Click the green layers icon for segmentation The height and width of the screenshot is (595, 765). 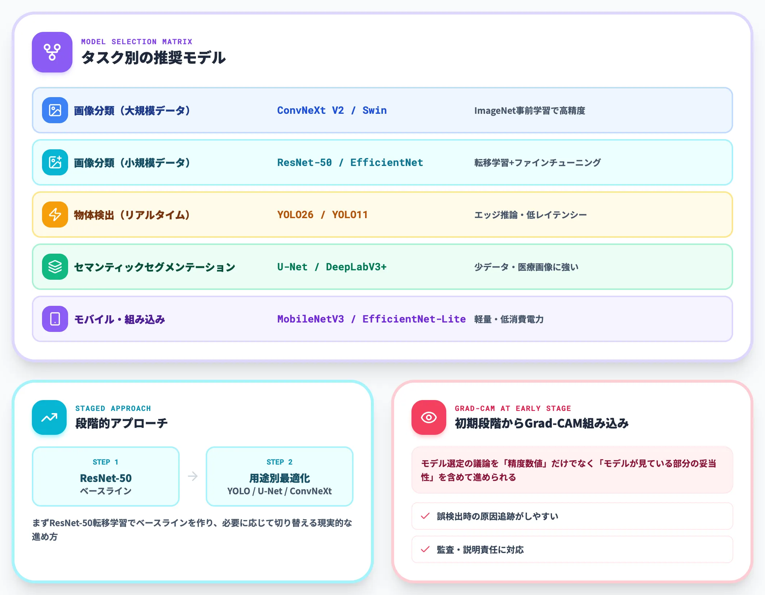[55, 267]
